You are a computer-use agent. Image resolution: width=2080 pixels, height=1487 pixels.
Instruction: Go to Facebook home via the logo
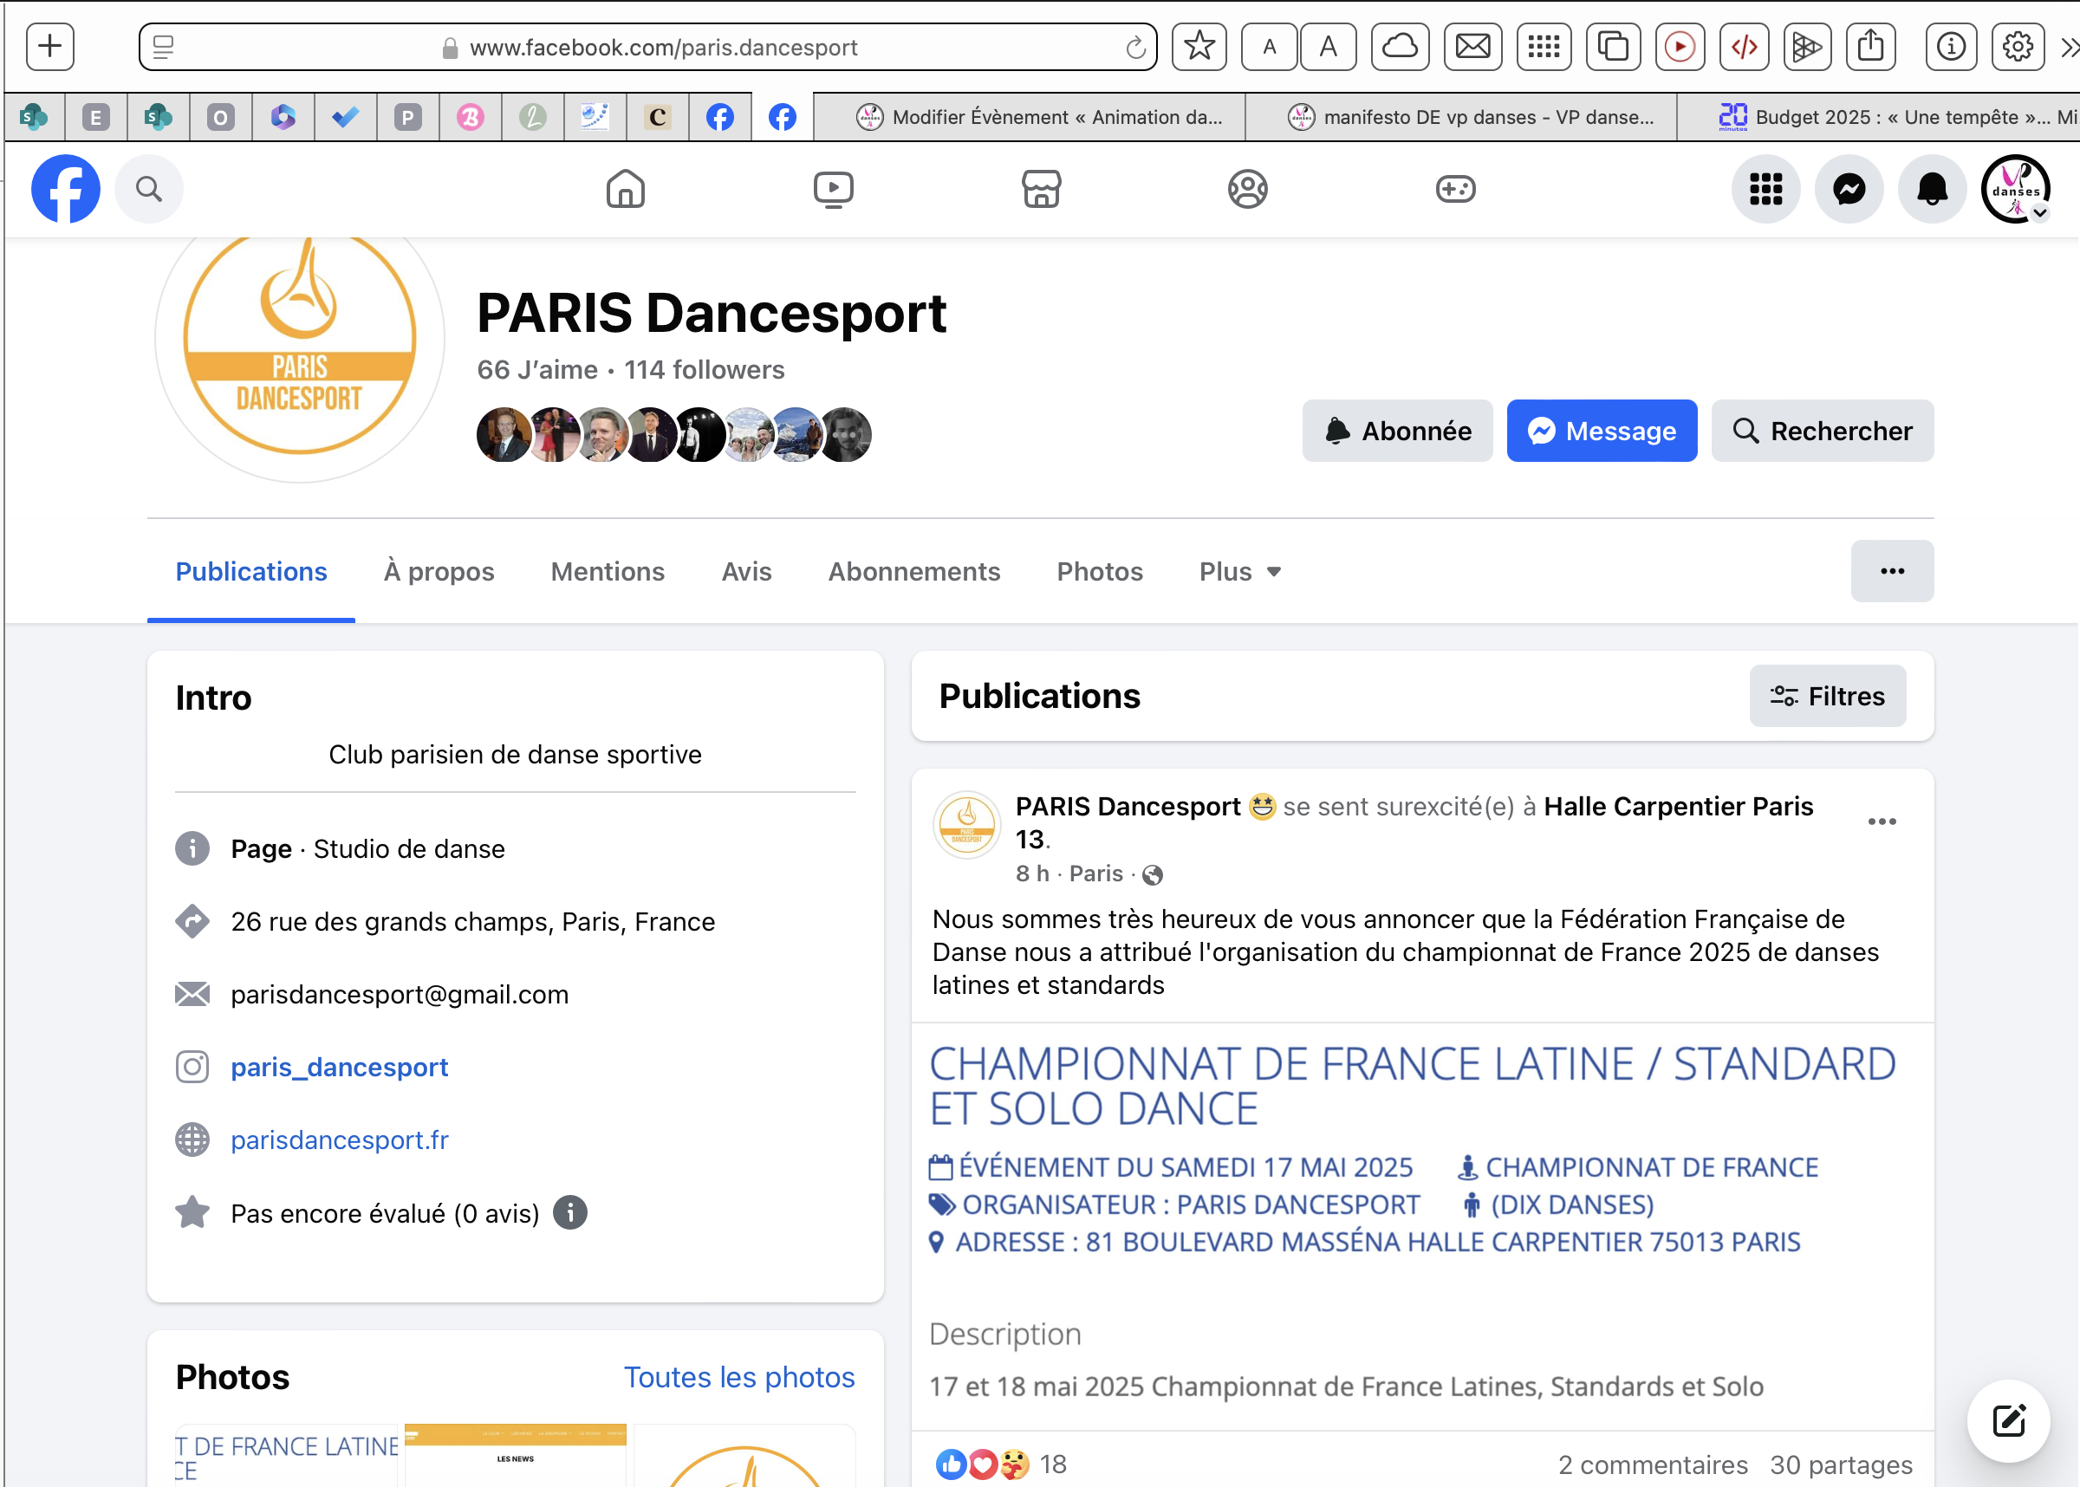(66, 189)
